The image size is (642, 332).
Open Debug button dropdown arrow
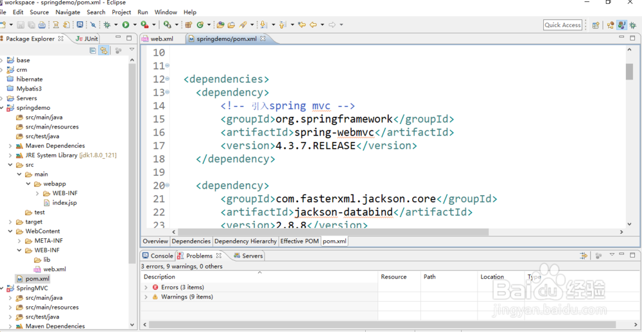[116, 25]
